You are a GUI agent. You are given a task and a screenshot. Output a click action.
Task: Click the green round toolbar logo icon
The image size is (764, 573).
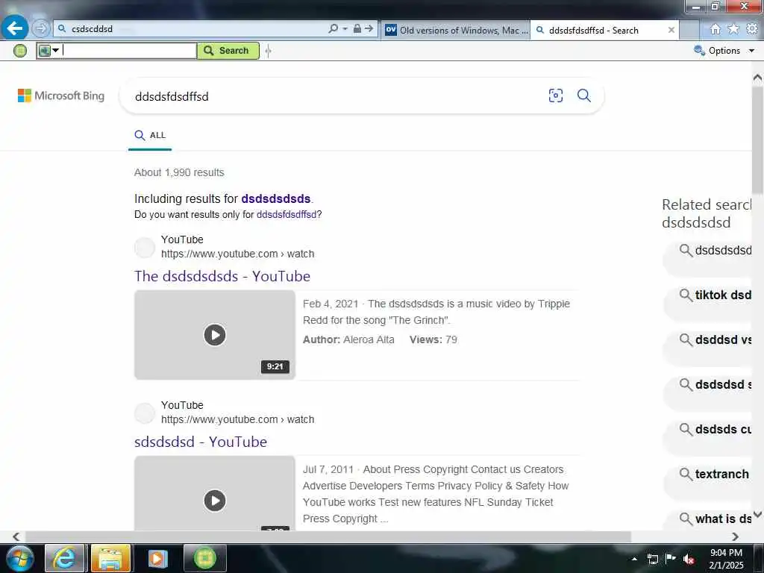click(20, 51)
